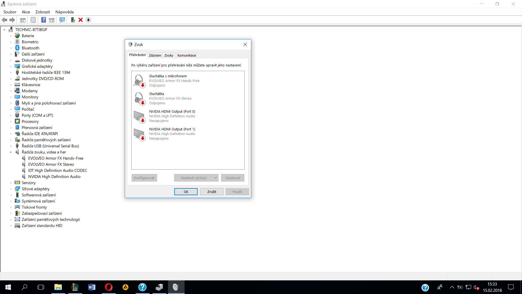Click the show/hide console tree toolbar icon
The image size is (522, 294).
(23, 20)
